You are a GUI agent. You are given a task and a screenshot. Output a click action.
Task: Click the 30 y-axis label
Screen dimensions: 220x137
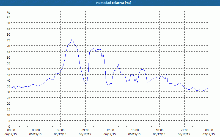(x=9, y=92)
